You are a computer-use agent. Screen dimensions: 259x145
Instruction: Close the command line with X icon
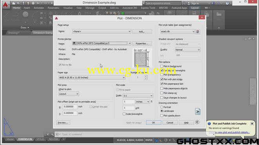(47, 134)
